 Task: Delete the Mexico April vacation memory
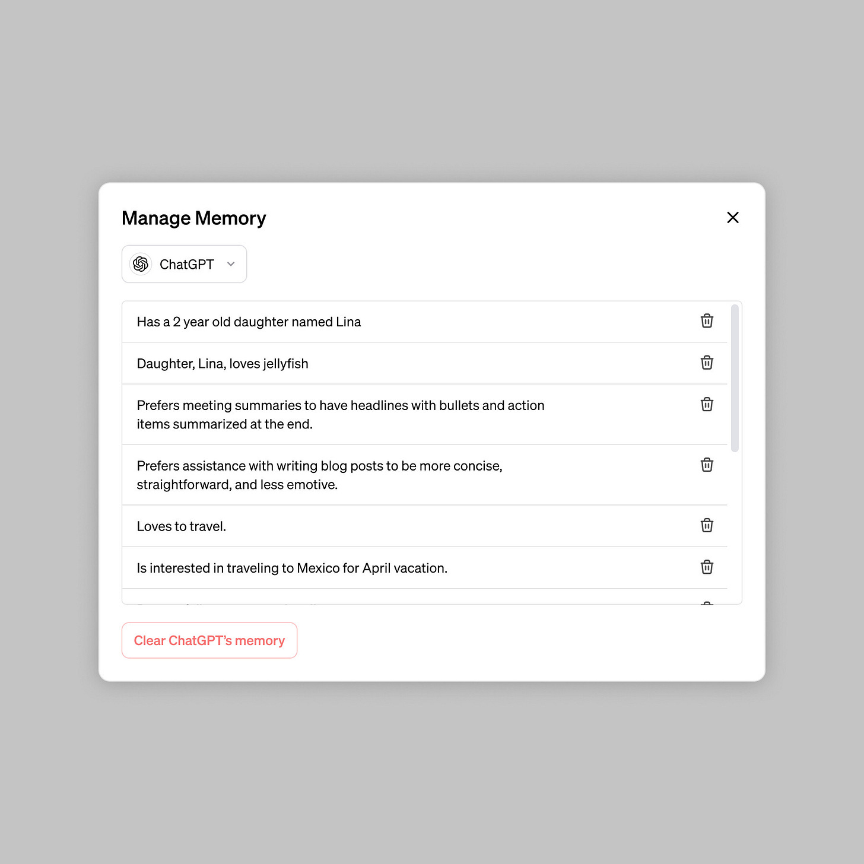(x=706, y=567)
